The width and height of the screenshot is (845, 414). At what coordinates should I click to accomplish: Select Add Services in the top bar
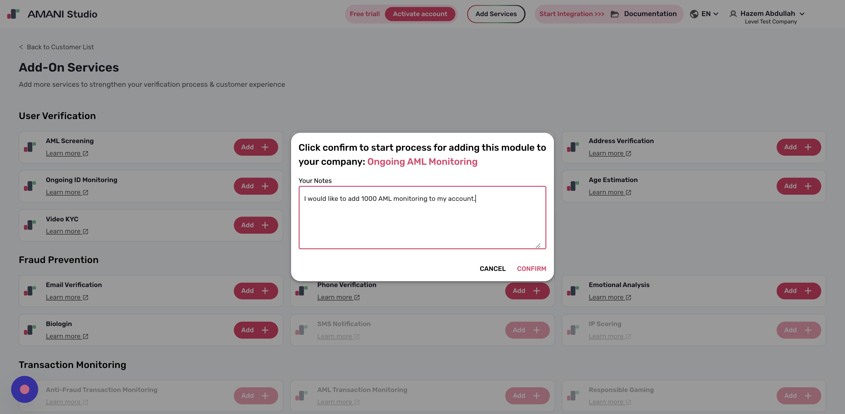pyautogui.click(x=496, y=14)
